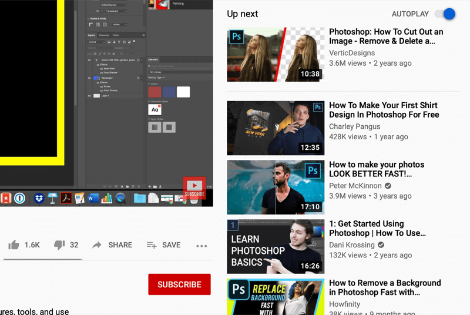This screenshot has height=315, width=470.
Task: Open 'How to Remove a Background' title
Action: [x=385, y=287]
